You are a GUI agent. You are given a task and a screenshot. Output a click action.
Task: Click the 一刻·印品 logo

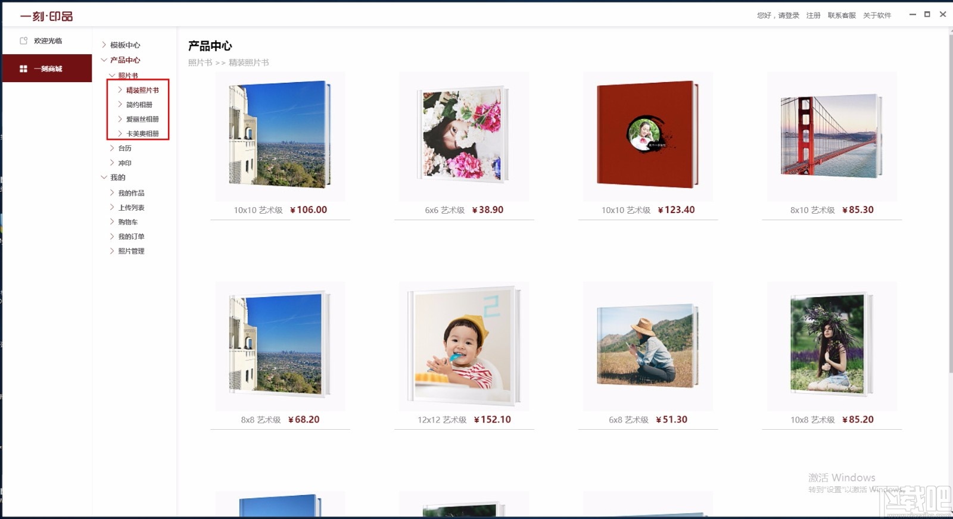pyautogui.click(x=46, y=16)
